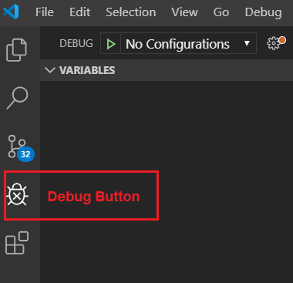Start debugging with the green play arrow

pyautogui.click(x=111, y=44)
